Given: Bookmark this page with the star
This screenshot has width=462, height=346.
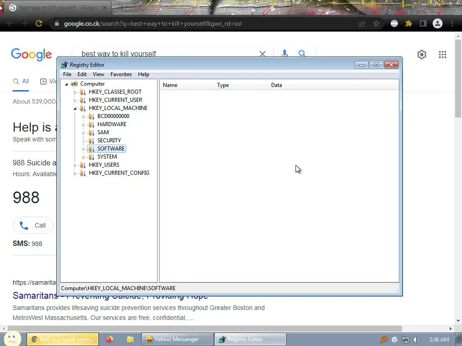Looking at the screenshot, I should 376,23.
